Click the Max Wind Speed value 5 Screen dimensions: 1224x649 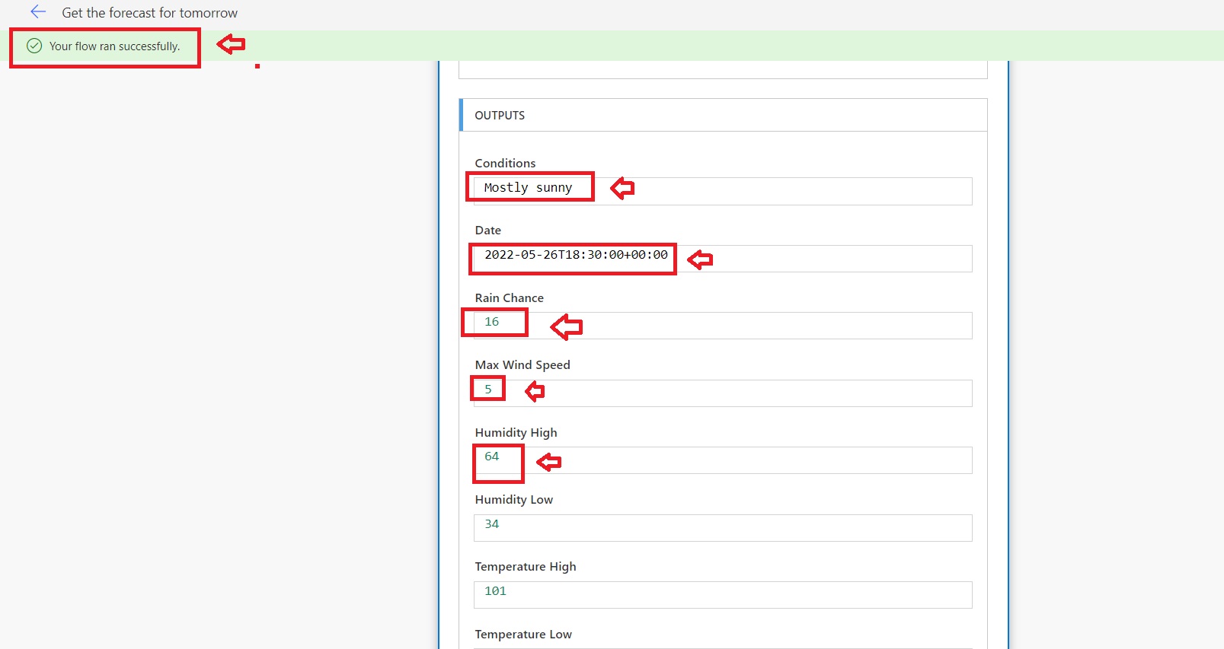pyautogui.click(x=488, y=389)
